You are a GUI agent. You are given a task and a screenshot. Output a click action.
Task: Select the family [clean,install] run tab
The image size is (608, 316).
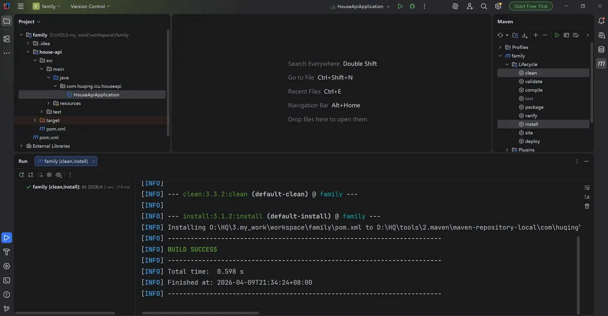tap(66, 161)
